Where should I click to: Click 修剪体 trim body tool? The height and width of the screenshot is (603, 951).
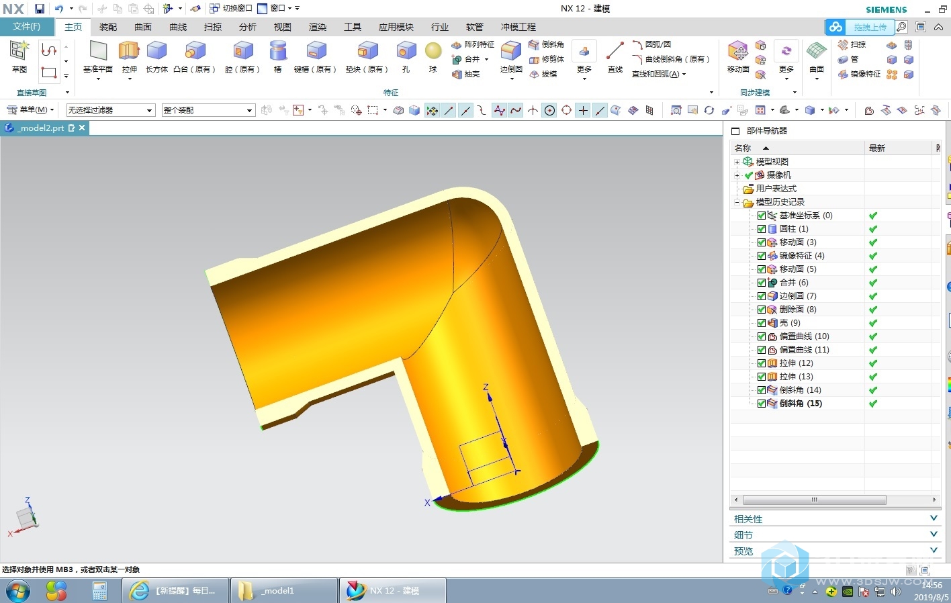[x=547, y=59]
